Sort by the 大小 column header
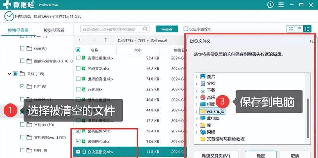The width and height of the screenshot is (318, 158). pos(138,50)
